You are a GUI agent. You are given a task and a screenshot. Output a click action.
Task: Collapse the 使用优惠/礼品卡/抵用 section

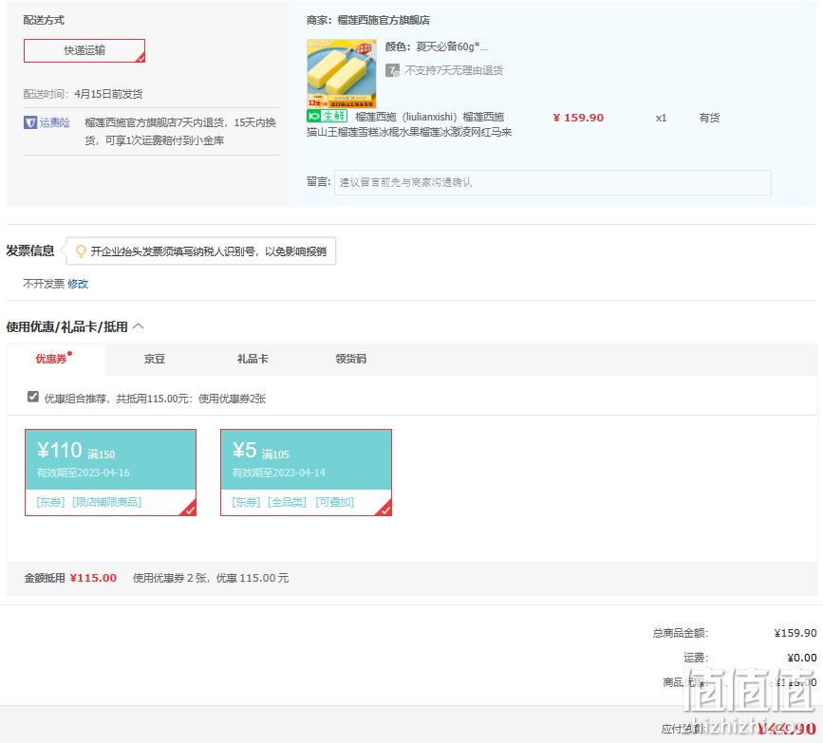point(138,326)
